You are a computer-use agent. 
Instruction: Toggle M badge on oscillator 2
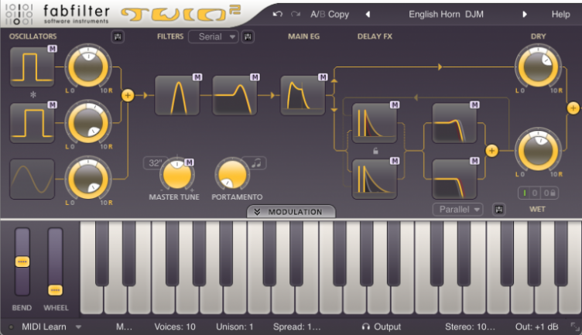(52, 105)
